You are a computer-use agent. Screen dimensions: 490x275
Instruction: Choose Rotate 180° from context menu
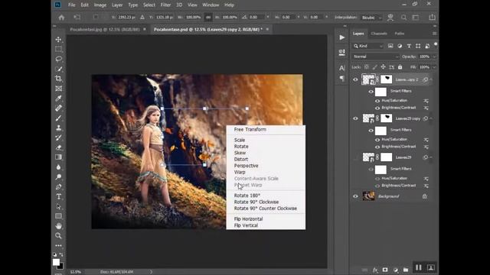(247, 196)
